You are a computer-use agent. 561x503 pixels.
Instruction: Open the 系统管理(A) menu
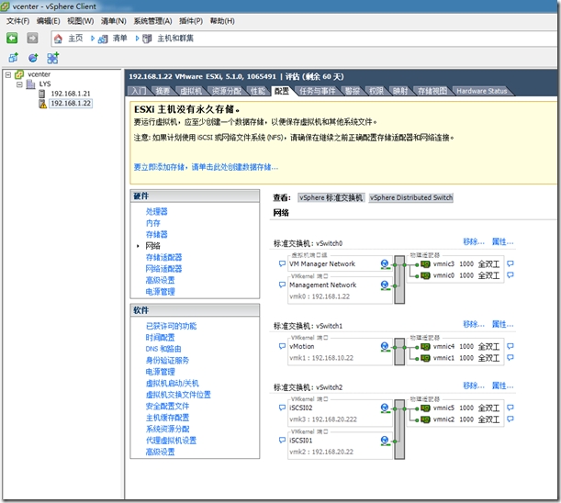click(152, 21)
